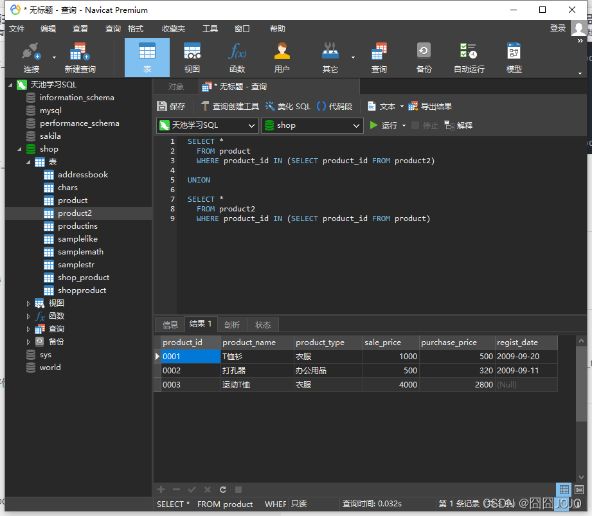Open the 其它 dropdown arrow
This screenshot has height=516, width=592.
(353, 58)
